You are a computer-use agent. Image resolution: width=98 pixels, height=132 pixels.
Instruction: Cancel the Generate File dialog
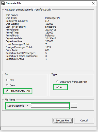click(x=84, y=121)
